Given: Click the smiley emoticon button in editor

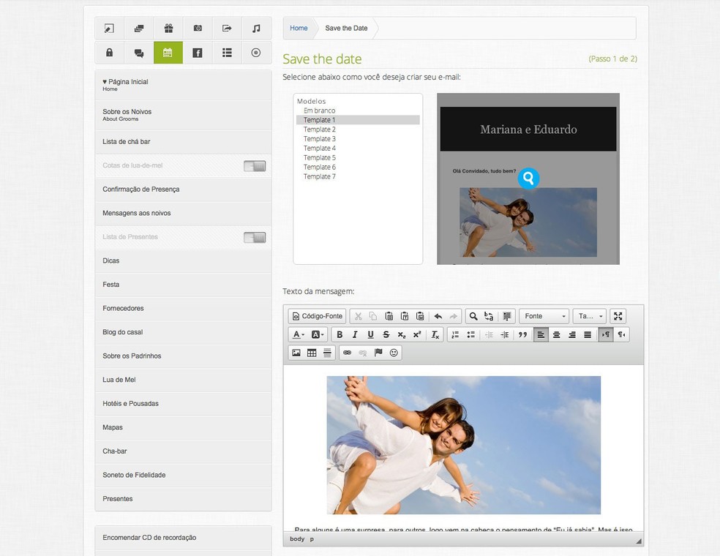Looking at the screenshot, I should click(394, 353).
